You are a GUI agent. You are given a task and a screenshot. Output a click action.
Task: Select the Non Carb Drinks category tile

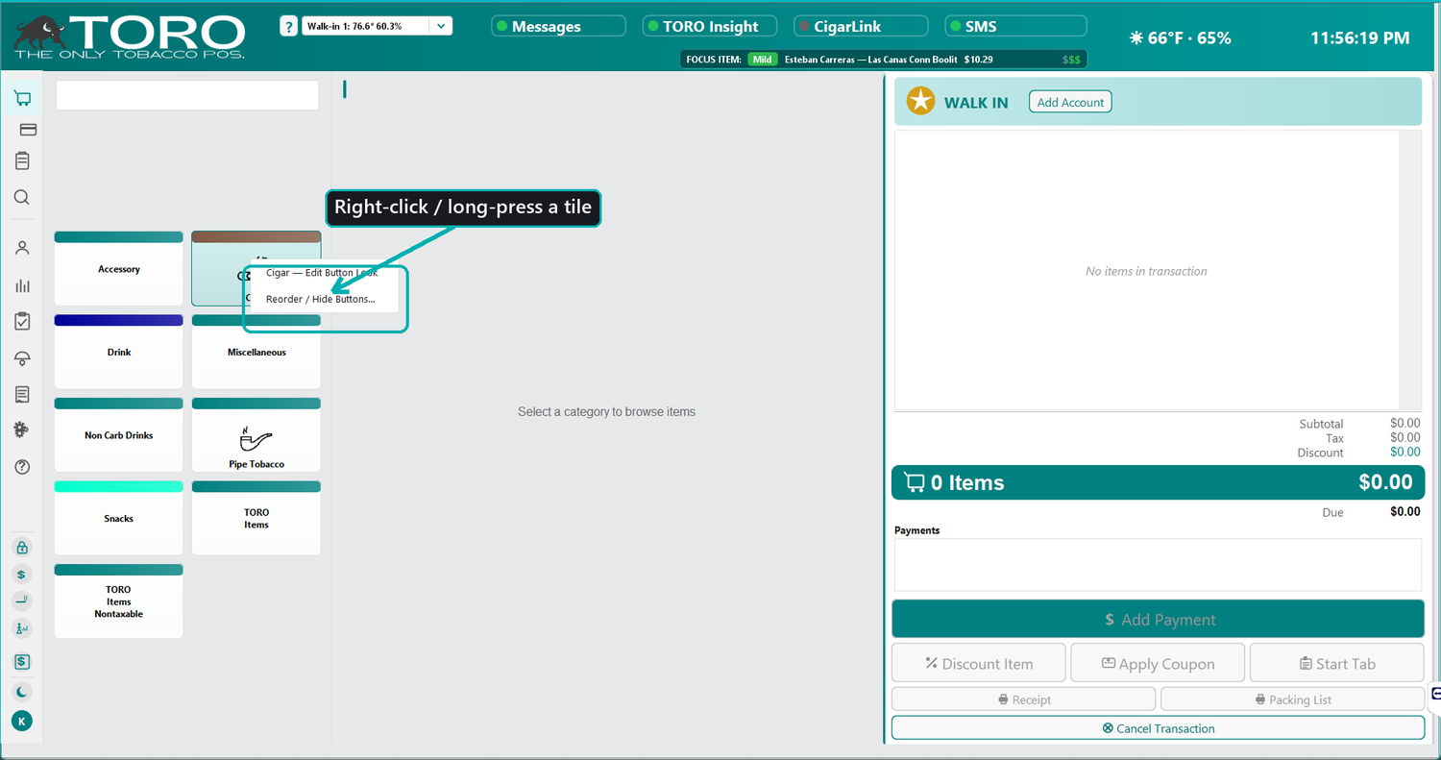119,435
